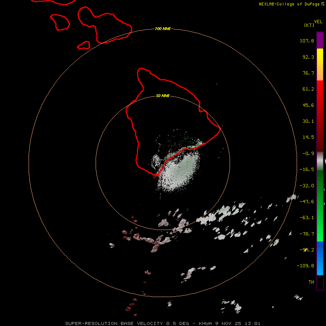The width and height of the screenshot is (326, 326).
Task: Click the NEXLAB-College of DuPage label
Action: (291, 4)
